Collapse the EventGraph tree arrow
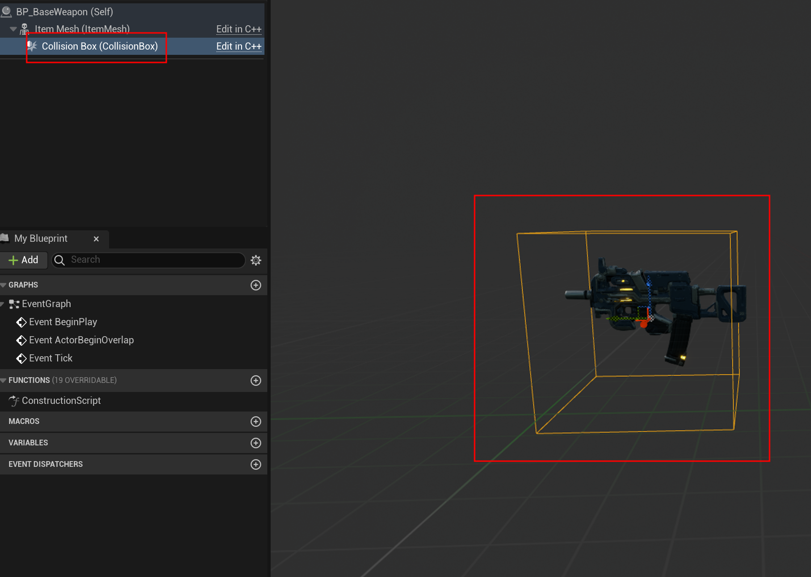The width and height of the screenshot is (811, 577). (2, 304)
